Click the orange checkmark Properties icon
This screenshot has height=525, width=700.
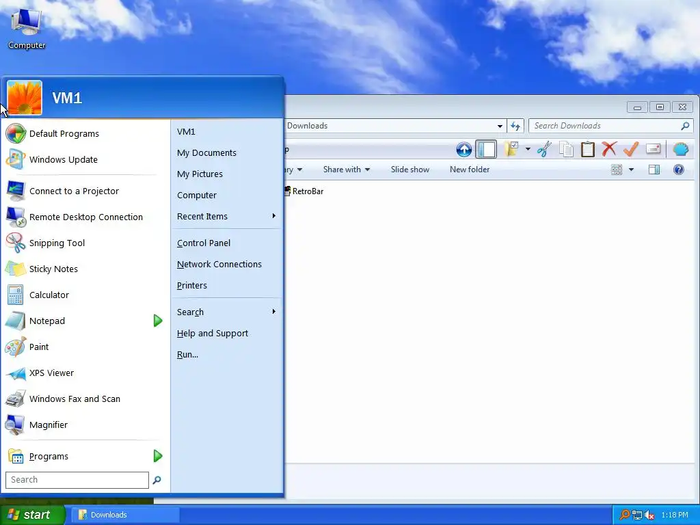(x=631, y=149)
